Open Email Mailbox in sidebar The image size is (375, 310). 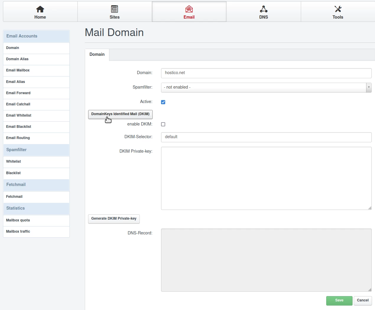click(x=18, y=70)
